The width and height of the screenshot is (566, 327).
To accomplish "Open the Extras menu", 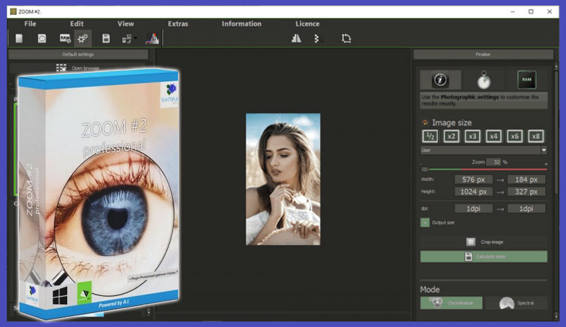I will pyautogui.click(x=178, y=24).
